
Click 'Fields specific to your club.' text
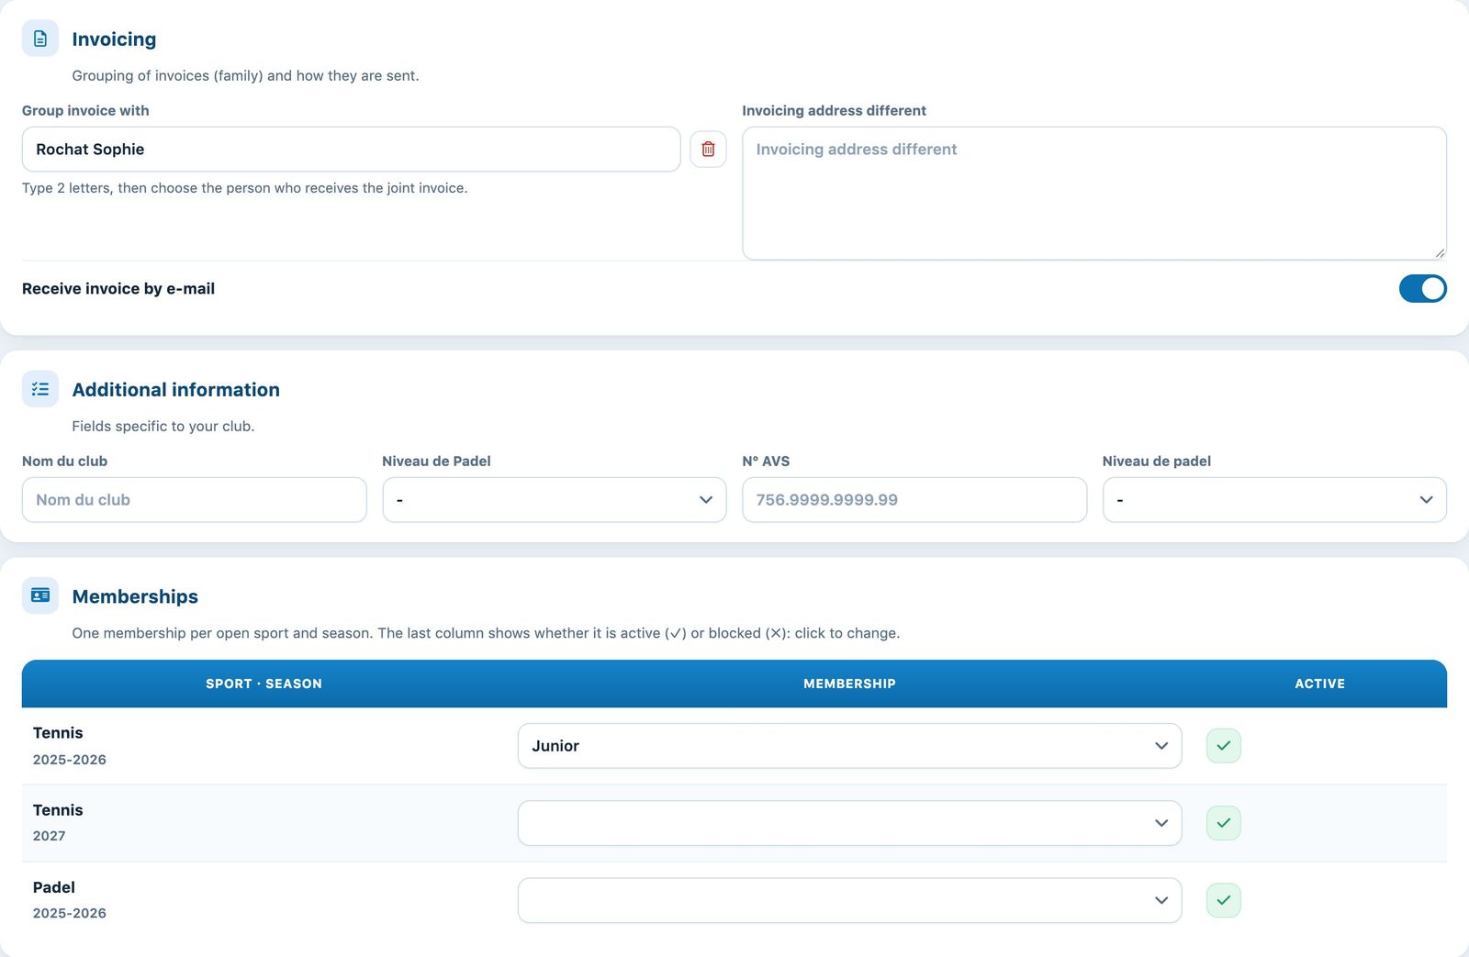163,426
